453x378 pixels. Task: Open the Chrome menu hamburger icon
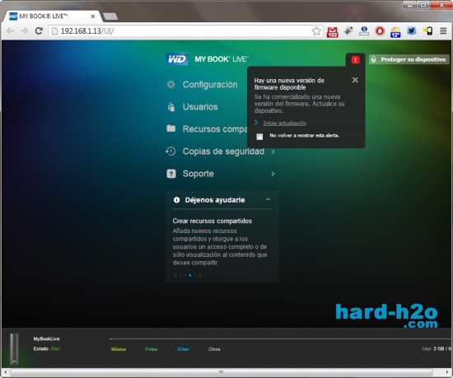coord(443,31)
